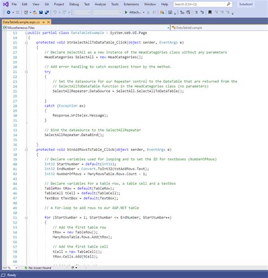The image size is (268, 278).
Task: Click the code cleanup broom icon
Action: 72,268
